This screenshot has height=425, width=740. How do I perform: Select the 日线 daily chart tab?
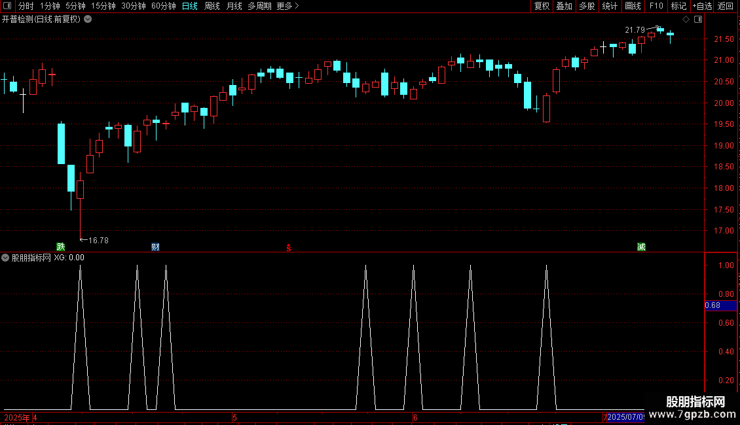click(x=190, y=6)
